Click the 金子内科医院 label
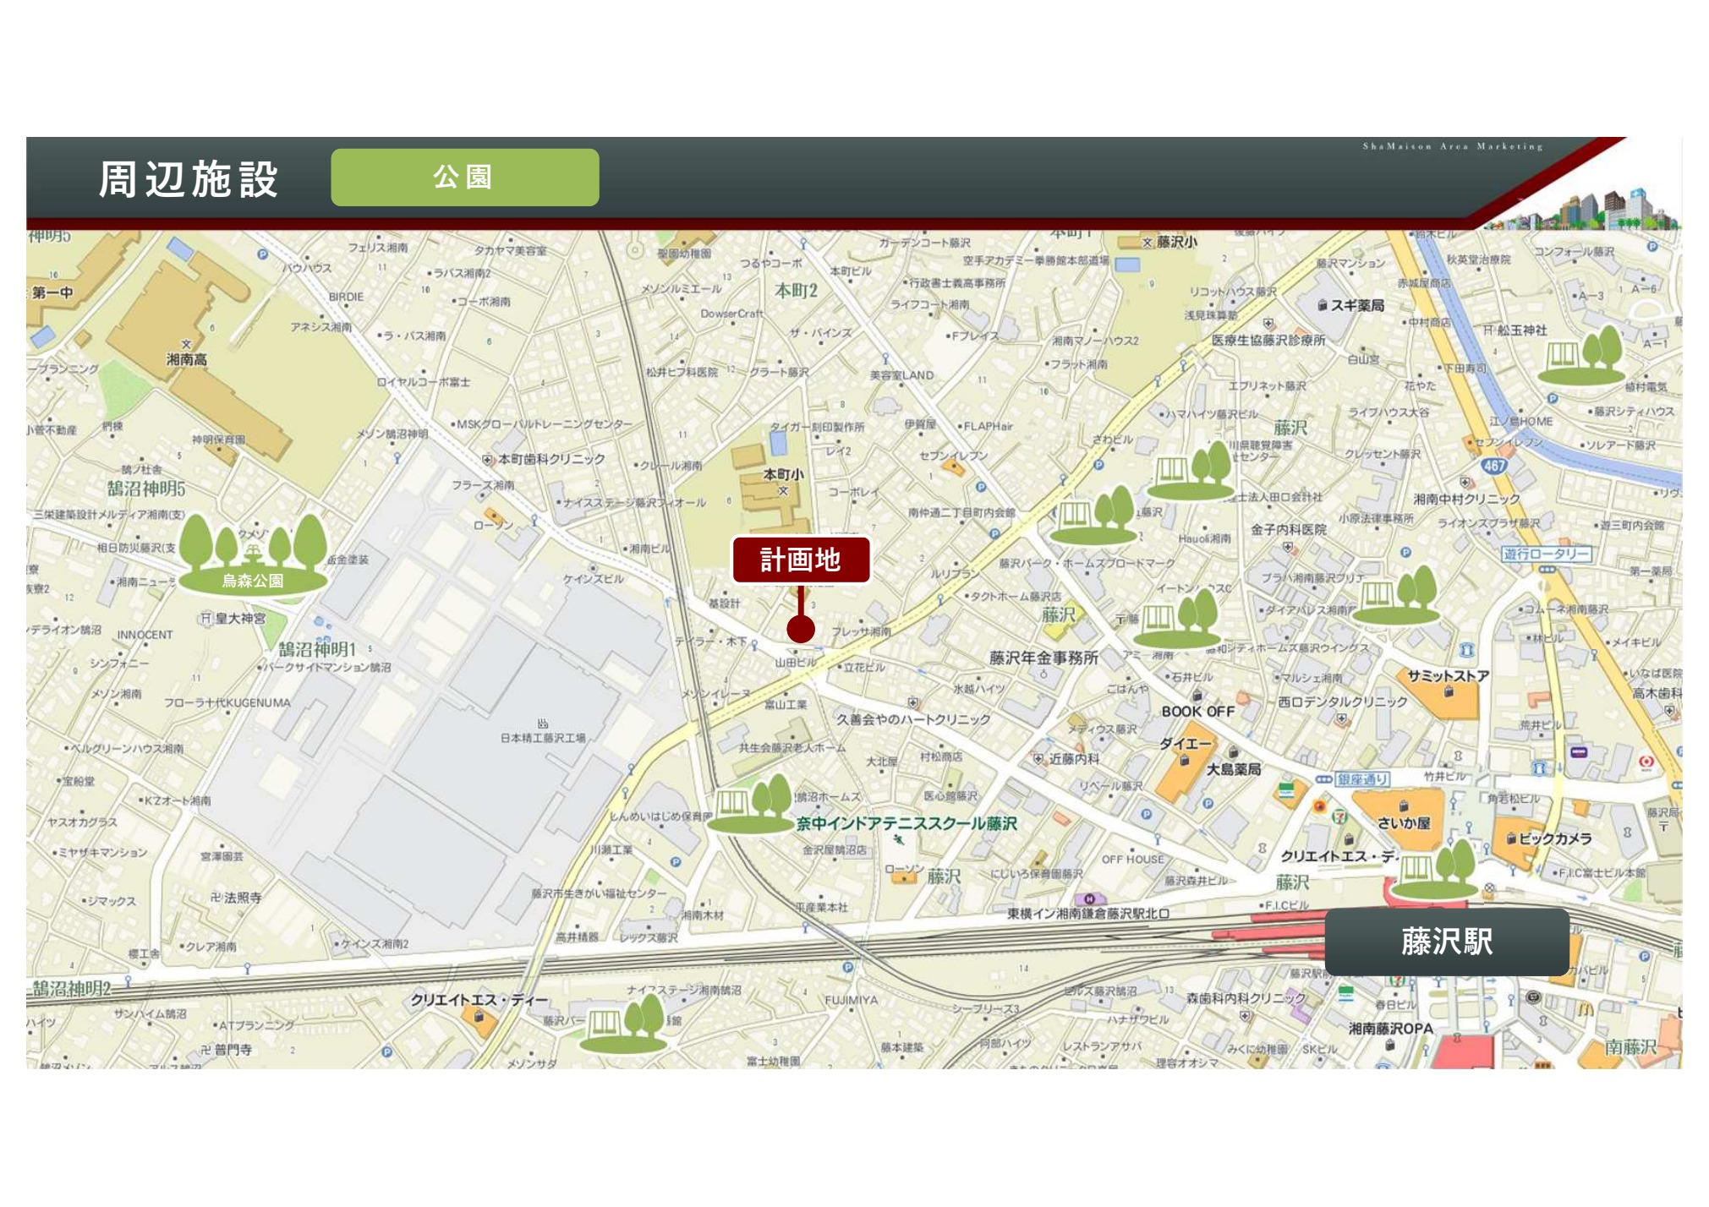 pos(1288,529)
